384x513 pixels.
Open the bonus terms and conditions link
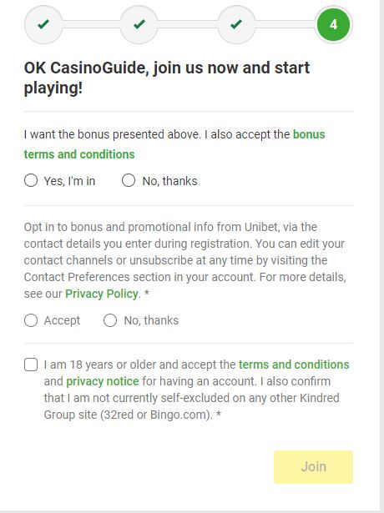pyautogui.click(x=174, y=144)
